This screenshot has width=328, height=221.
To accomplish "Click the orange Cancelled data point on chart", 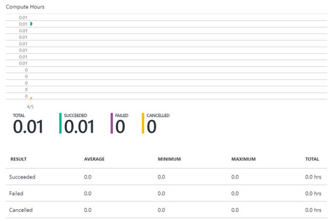I will (x=31, y=98).
